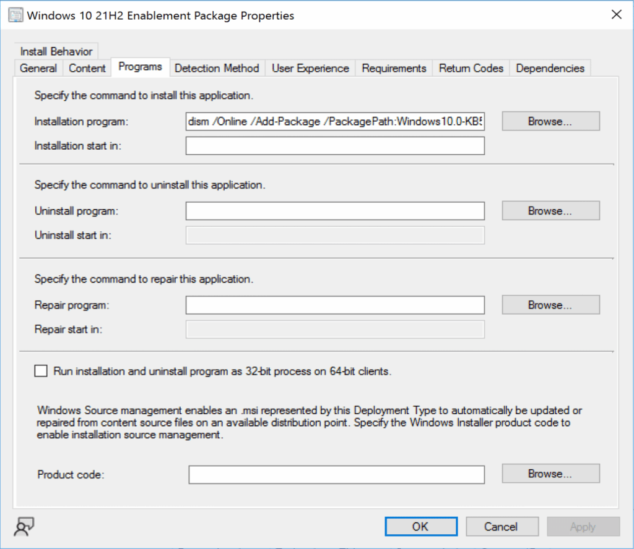Open the Dependencies tab

(x=550, y=68)
